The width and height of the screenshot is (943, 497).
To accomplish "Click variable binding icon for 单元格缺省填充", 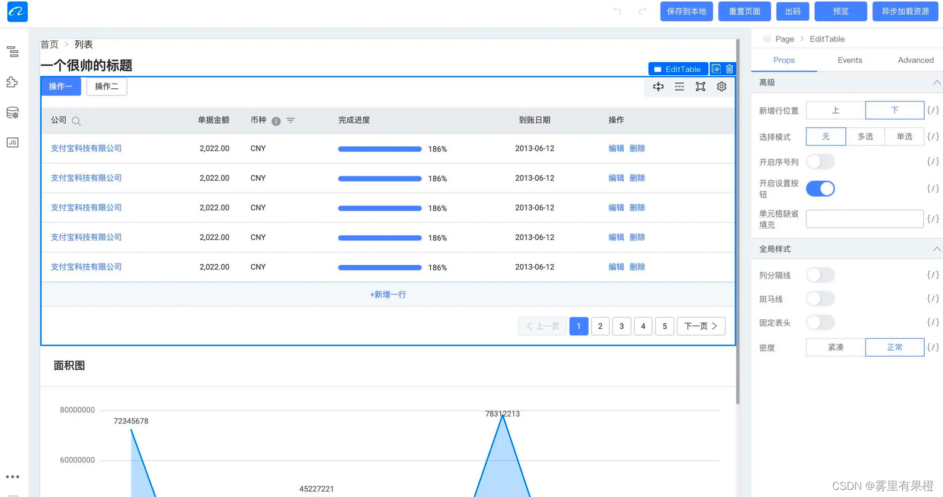I will point(933,219).
